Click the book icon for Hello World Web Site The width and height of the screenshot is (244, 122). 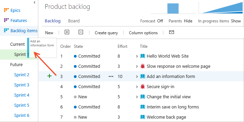click(x=143, y=56)
